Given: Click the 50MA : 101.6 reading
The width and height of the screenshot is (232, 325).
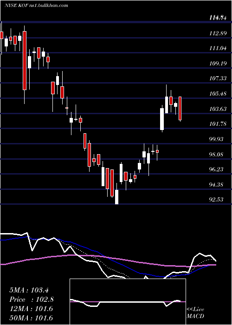Looking at the screenshot, I should click(x=31, y=318).
